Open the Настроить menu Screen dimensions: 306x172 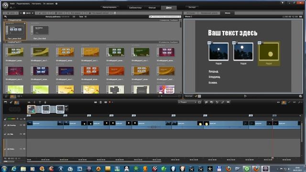(36, 3)
